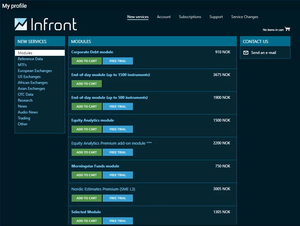Add End-of-day 500 instruments module to cart
This screenshot has height=226, width=300.
tap(87, 107)
